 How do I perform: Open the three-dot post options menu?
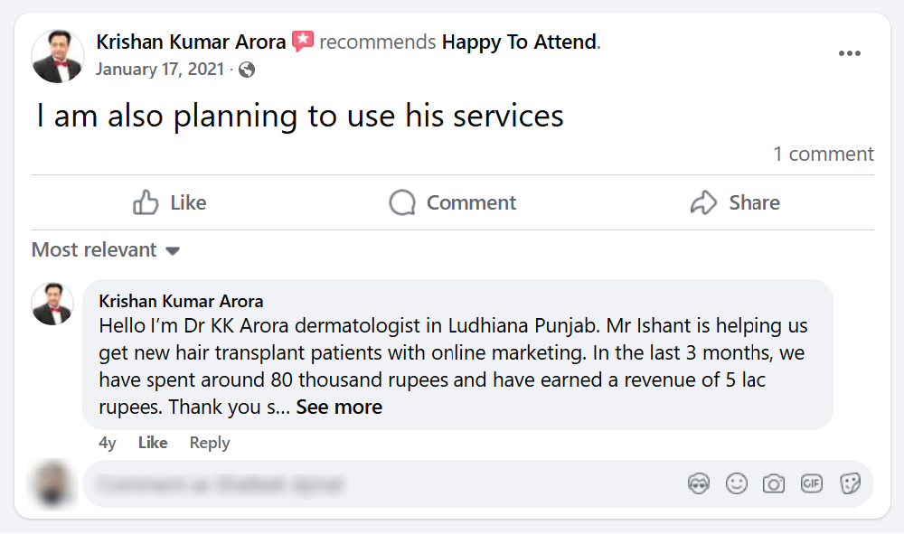click(x=849, y=54)
